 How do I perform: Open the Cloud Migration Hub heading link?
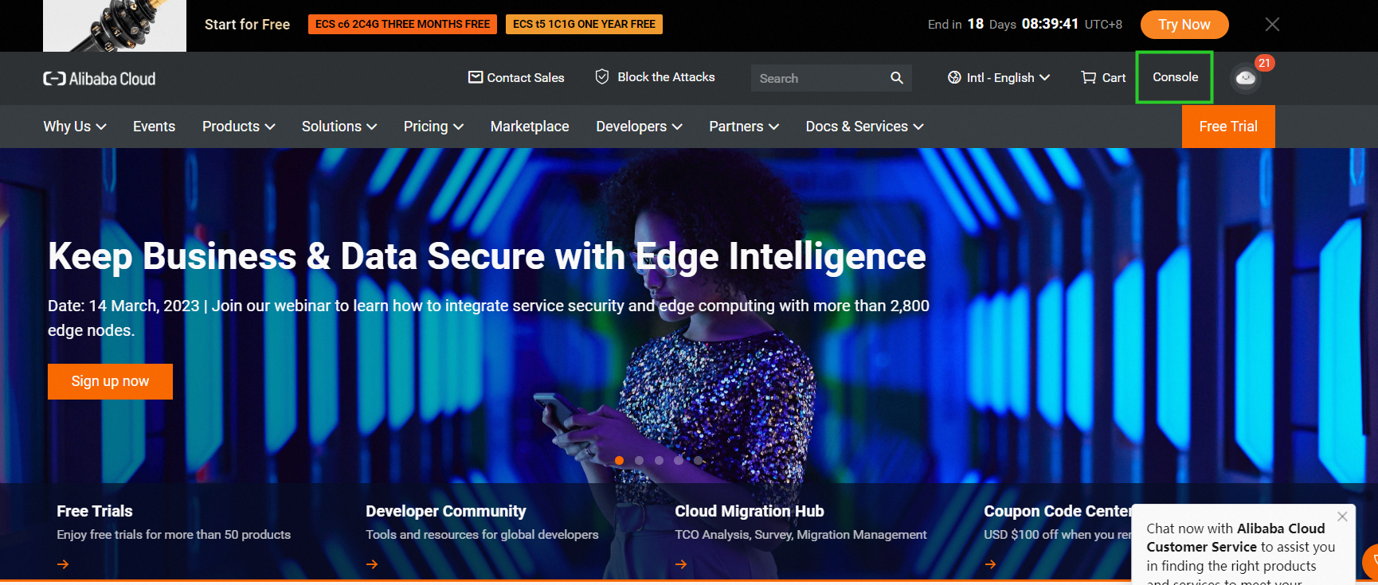click(750, 511)
